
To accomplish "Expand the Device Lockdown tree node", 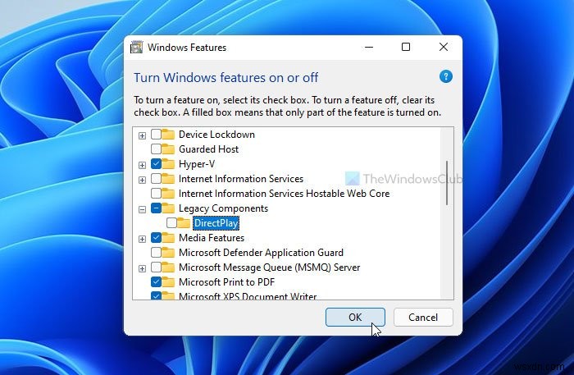I will [x=142, y=136].
